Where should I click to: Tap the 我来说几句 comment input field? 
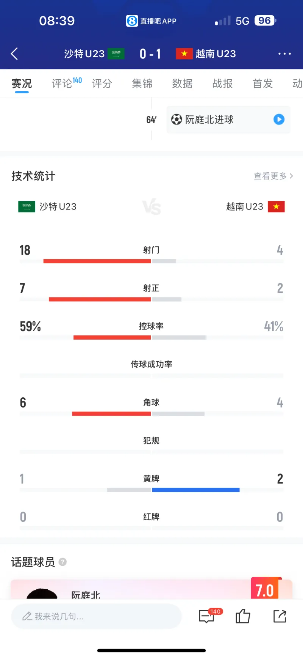[96, 617]
